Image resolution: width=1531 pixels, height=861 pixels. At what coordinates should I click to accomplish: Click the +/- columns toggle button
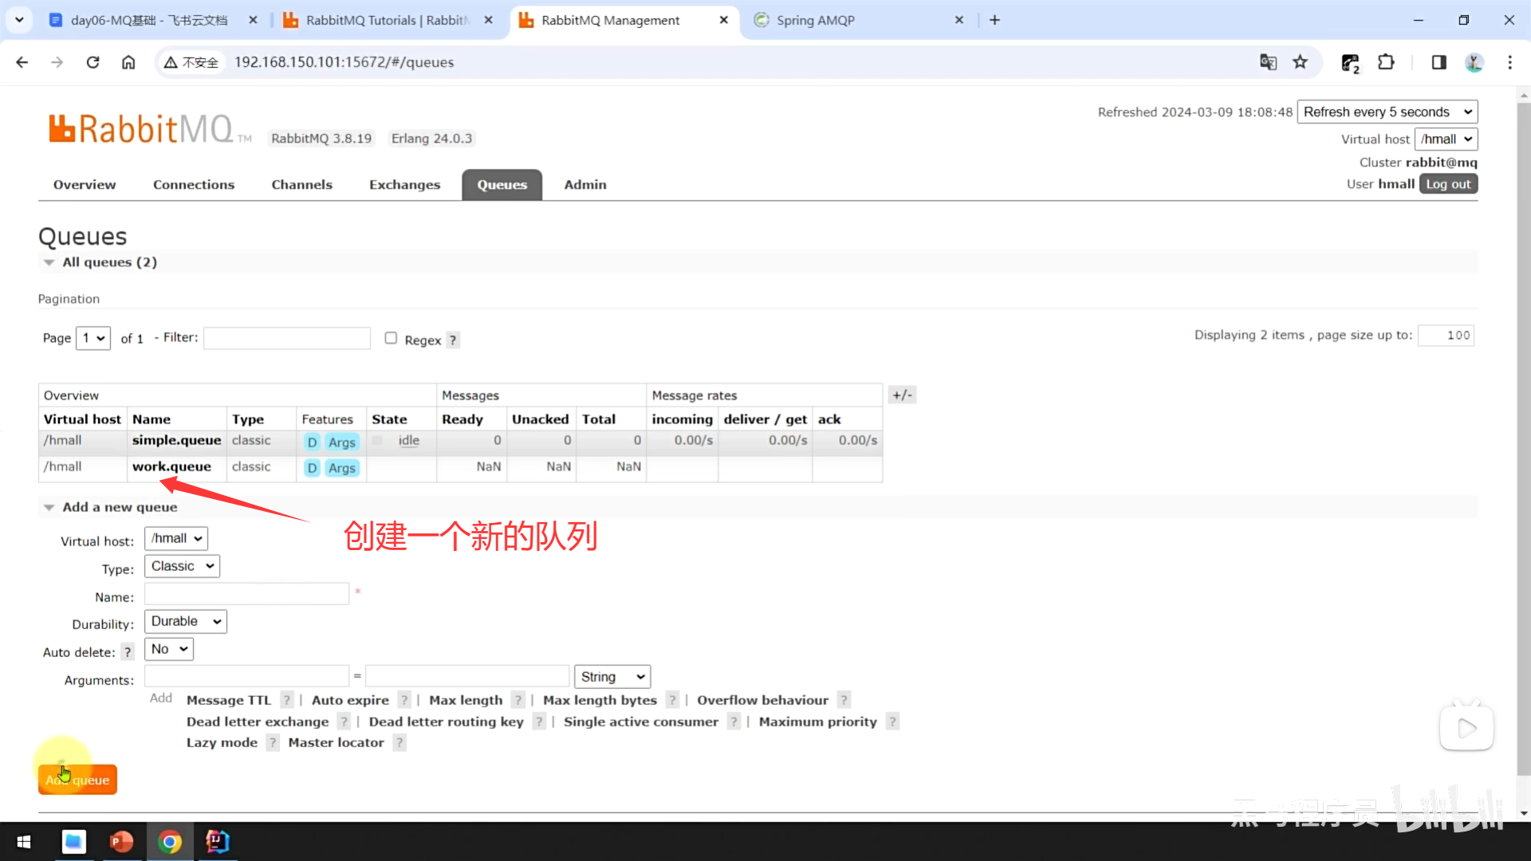coord(902,395)
